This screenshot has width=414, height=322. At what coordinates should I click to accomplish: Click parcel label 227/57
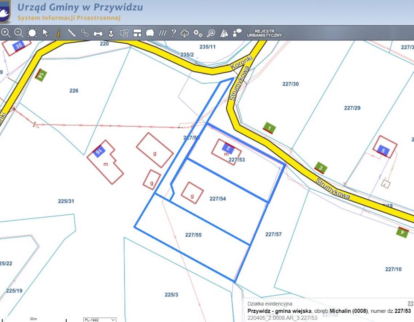point(274,234)
